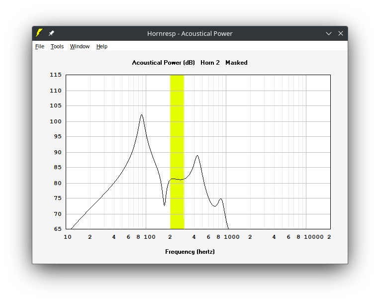Minimize window using the chevron down icon
This screenshot has width=380, height=302.
[x=329, y=33]
